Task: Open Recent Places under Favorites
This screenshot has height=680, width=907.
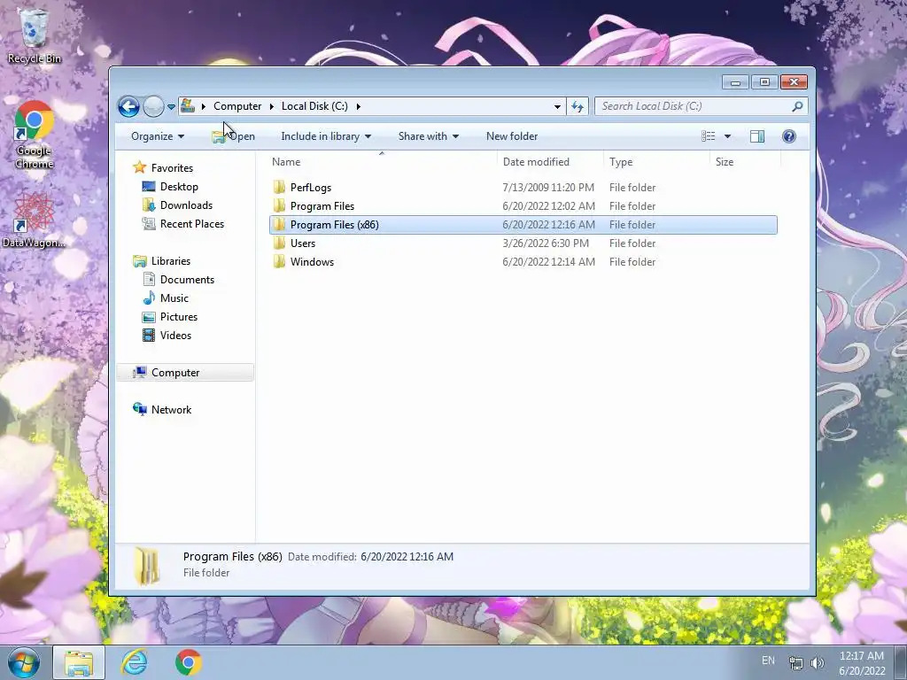Action: point(191,224)
